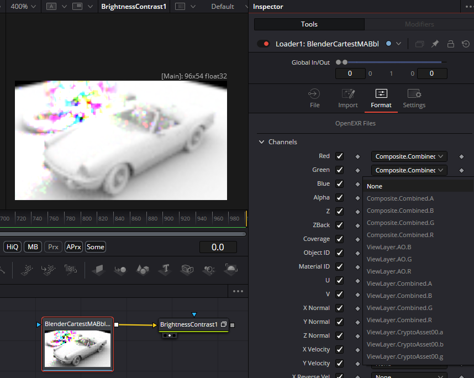
Task: Open the Import tab in Inspector
Action: pos(347,98)
